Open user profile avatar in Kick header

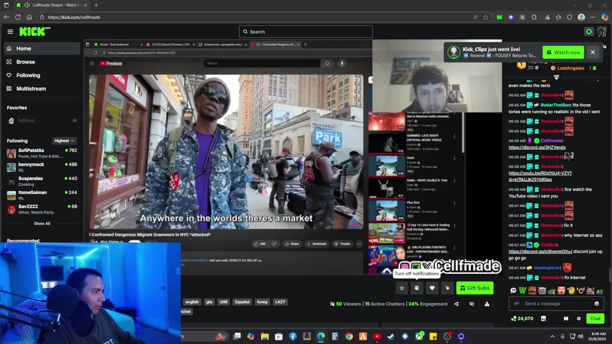click(601, 32)
